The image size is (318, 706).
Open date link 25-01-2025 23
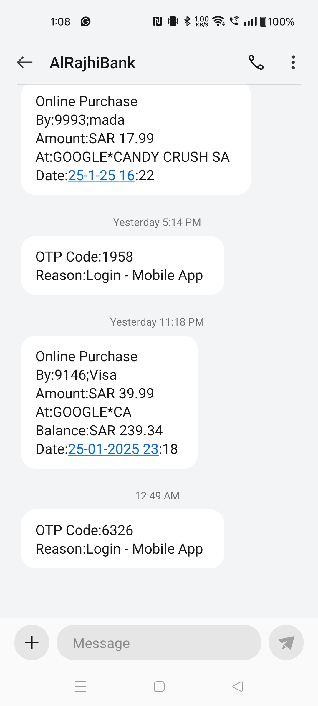click(113, 449)
